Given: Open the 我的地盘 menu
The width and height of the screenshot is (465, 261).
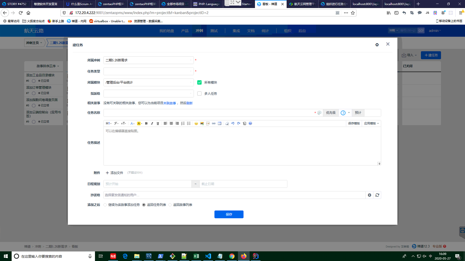Looking at the screenshot, I should [x=167, y=31].
